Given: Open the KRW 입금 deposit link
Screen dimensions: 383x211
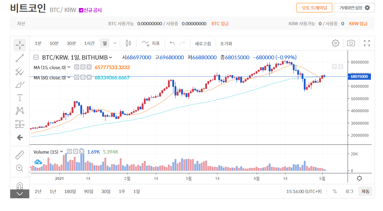Looking at the screenshot, I should click(x=358, y=23).
